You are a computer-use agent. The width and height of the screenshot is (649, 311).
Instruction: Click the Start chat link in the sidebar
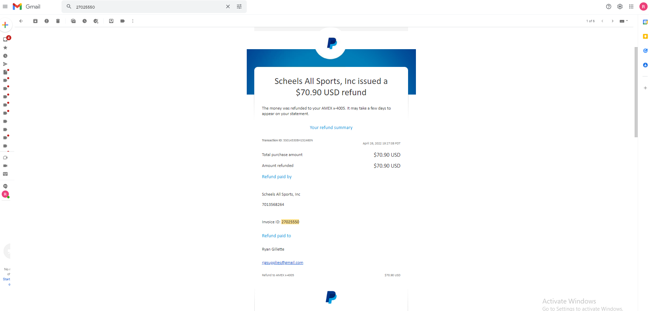pos(6,279)
